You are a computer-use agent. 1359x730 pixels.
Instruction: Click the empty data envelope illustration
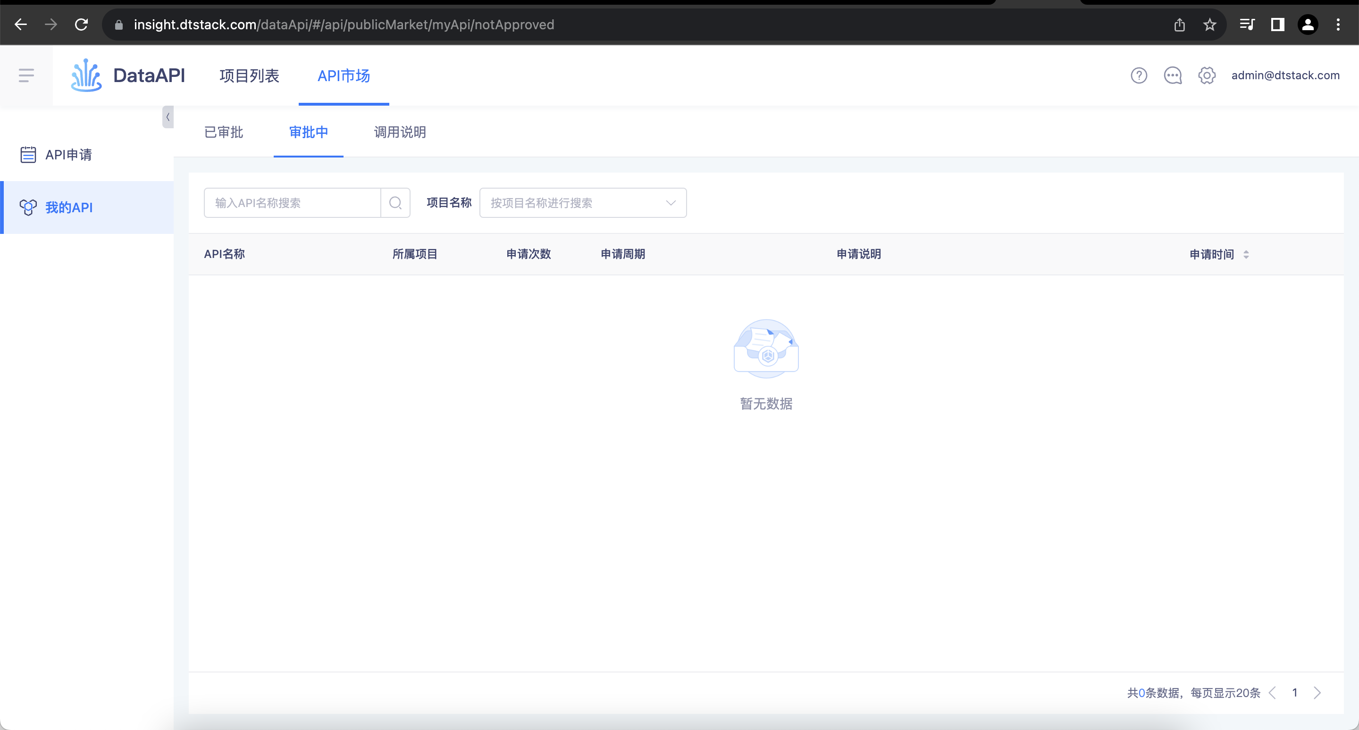tap(766, 348)
